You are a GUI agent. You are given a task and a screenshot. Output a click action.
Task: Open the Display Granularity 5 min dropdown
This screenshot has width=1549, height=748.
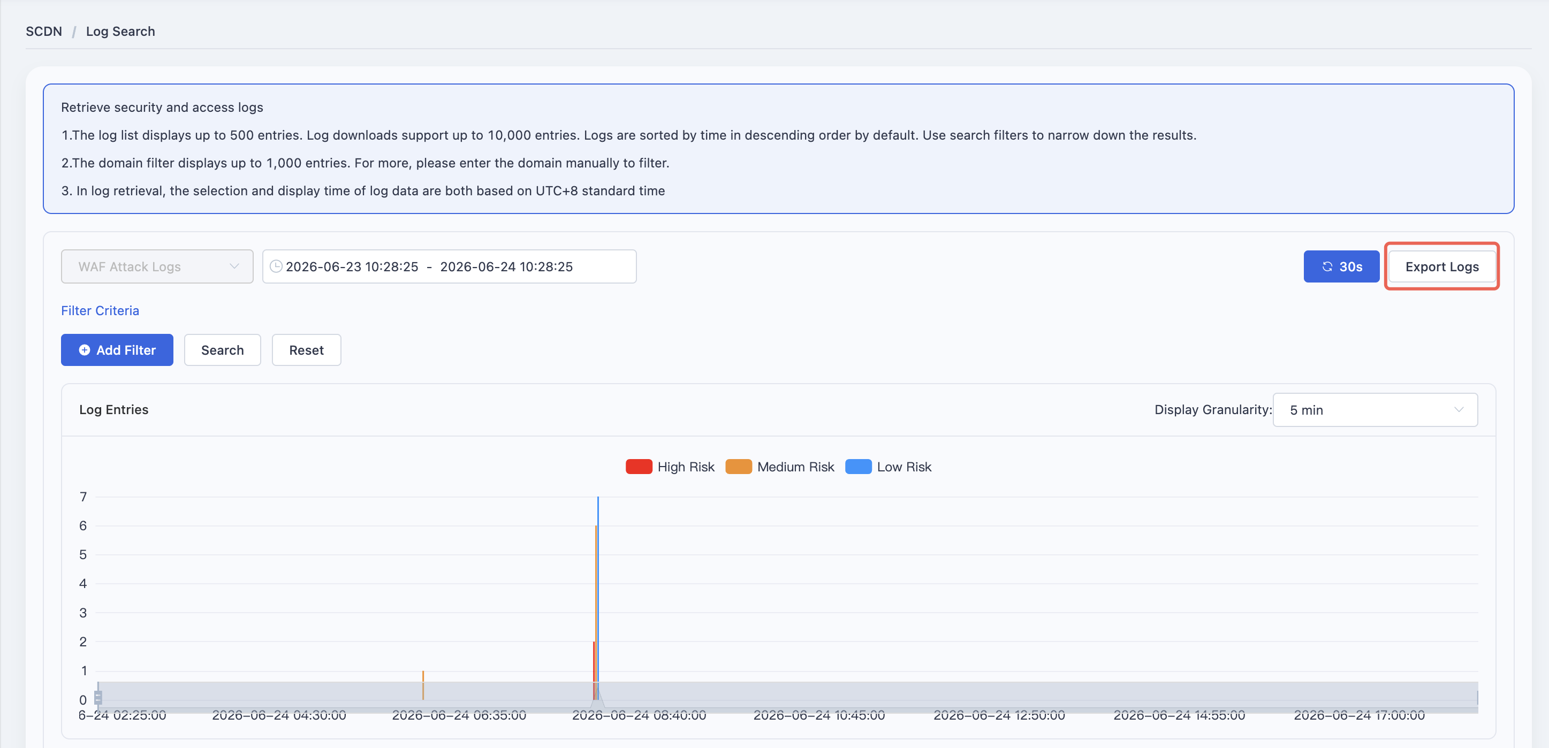click(x=1375, y=410)
